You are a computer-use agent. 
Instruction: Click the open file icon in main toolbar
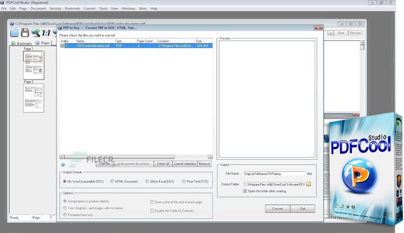[14, 33]
